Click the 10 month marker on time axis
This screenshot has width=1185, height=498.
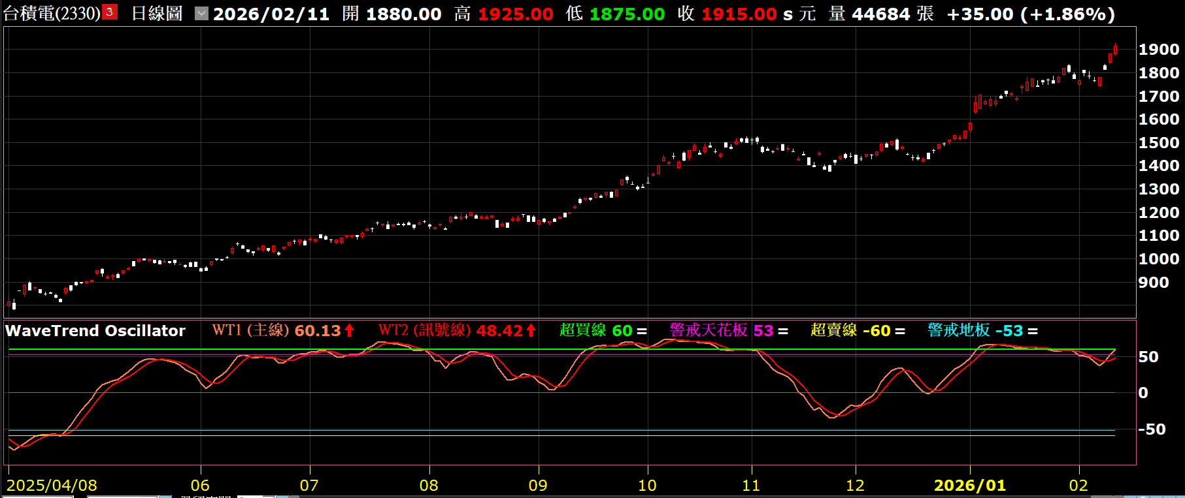(x=647, y=486)
